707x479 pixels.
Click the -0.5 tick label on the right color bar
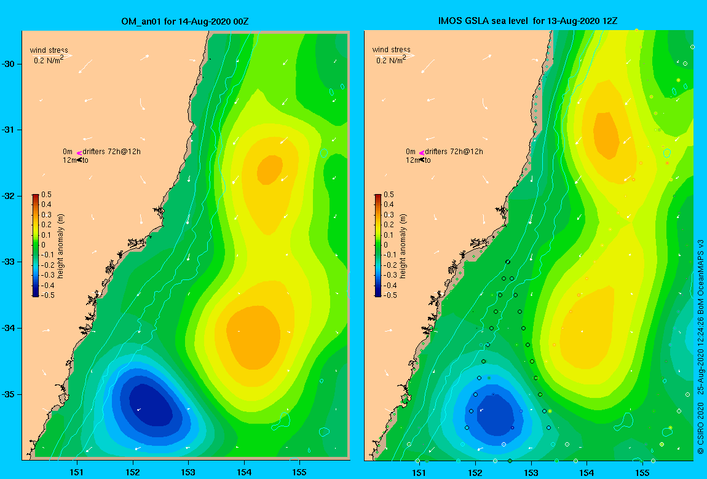pyautogui.click(x=389, y=295)
